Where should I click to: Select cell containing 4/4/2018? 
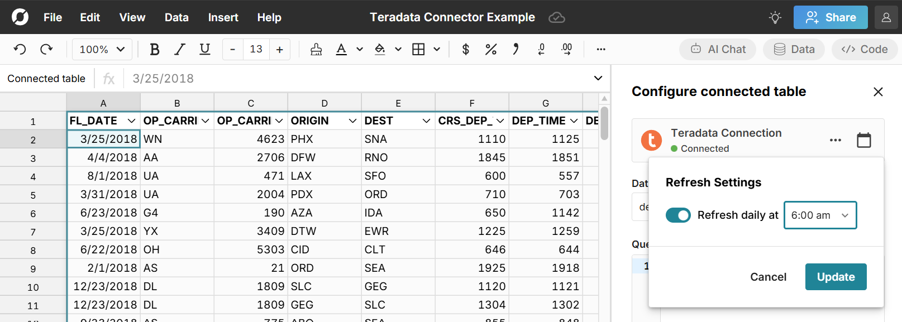pos(103,157)
